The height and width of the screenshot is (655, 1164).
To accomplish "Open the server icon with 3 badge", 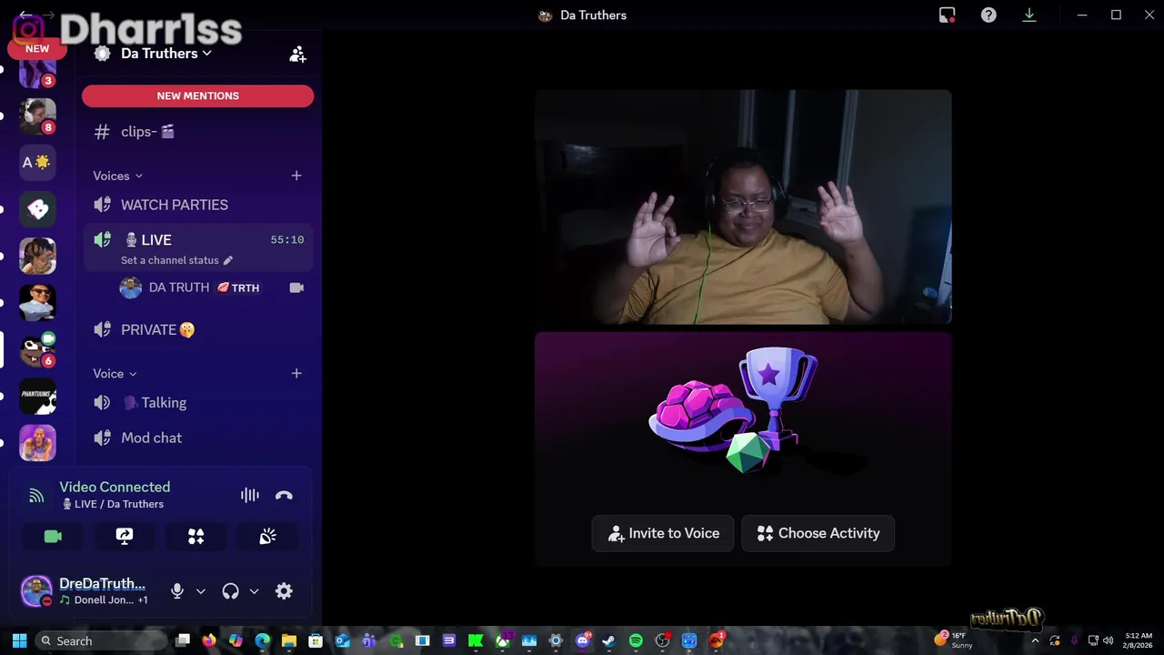I will pos(38,71).
